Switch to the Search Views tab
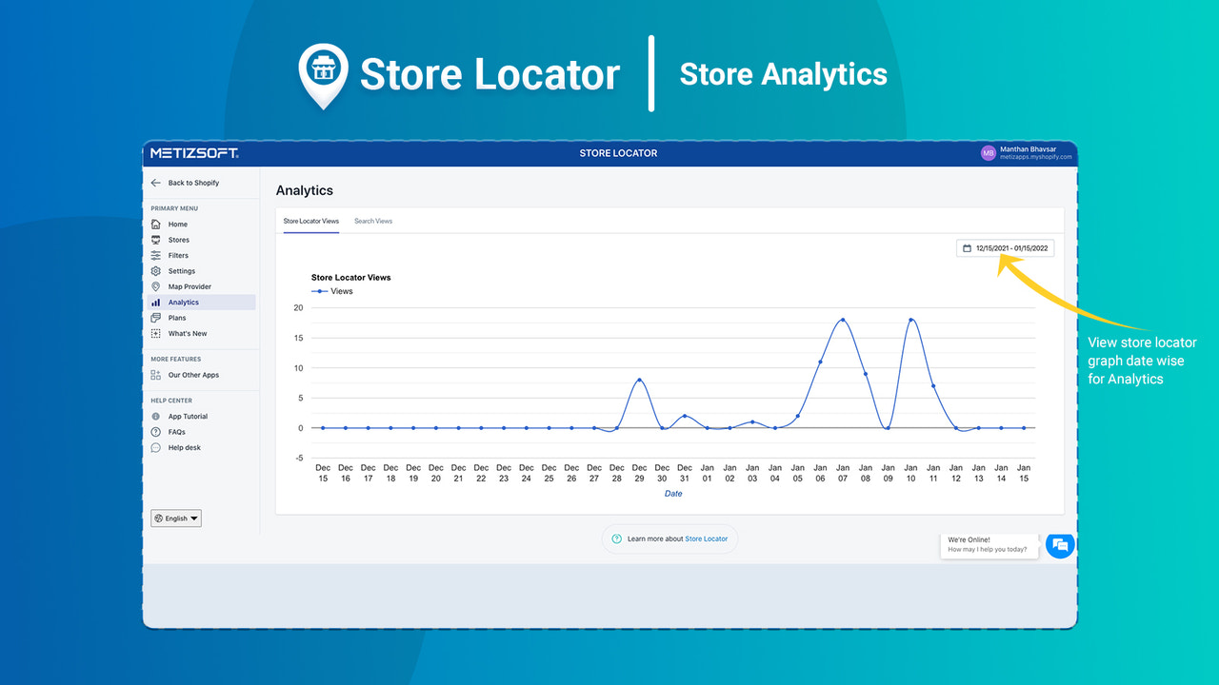Image resolution: width=1219 pixels, height=685 pixels. (373, 220)
